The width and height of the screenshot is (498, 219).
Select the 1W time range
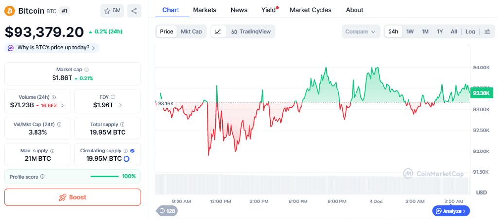point(410,32)
